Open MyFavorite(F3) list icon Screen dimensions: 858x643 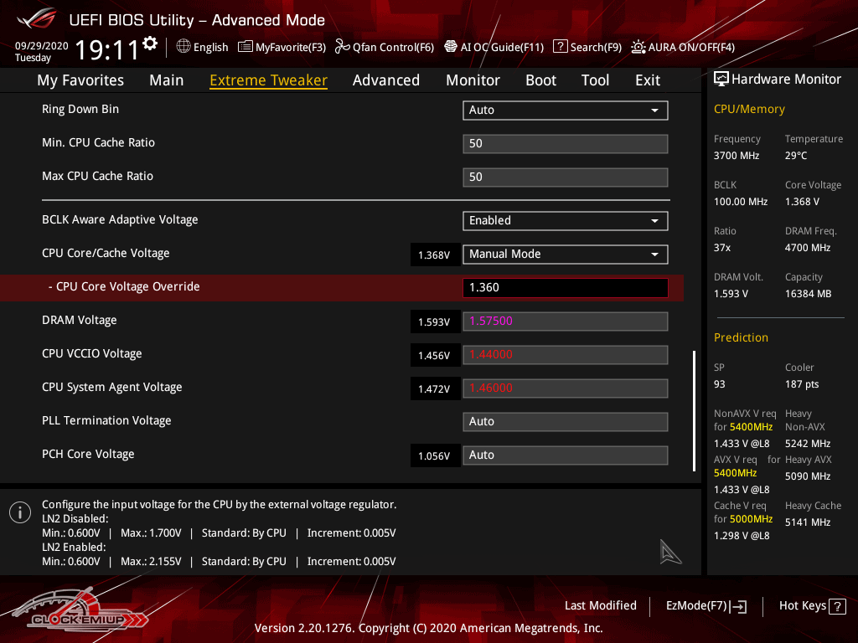(246, 47)
